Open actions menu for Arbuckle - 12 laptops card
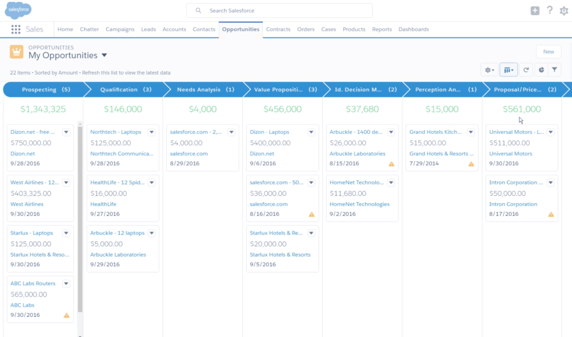 pos(152,233)
